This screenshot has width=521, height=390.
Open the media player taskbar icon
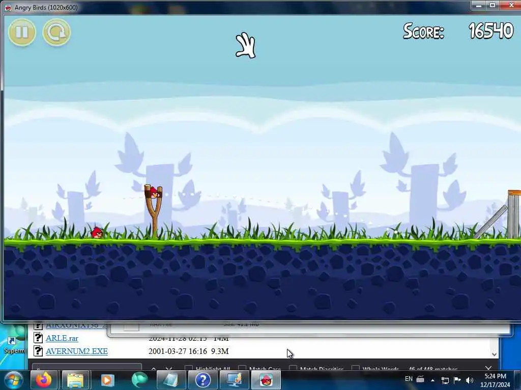click(x=107, y=380)
